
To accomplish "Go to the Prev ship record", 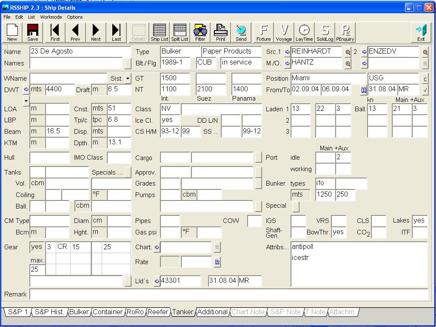I will 75,32.
